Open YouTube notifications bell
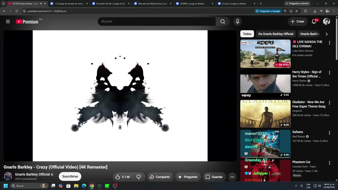The height and width of the screenshot is (190, 338). 314,21
